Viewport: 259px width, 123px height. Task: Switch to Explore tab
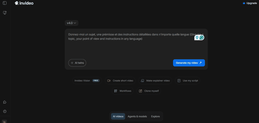[x=156, y=116]
